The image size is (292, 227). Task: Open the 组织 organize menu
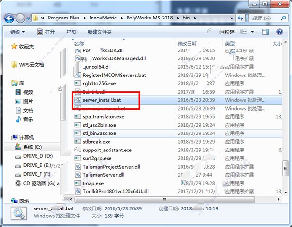pos(18,32)
